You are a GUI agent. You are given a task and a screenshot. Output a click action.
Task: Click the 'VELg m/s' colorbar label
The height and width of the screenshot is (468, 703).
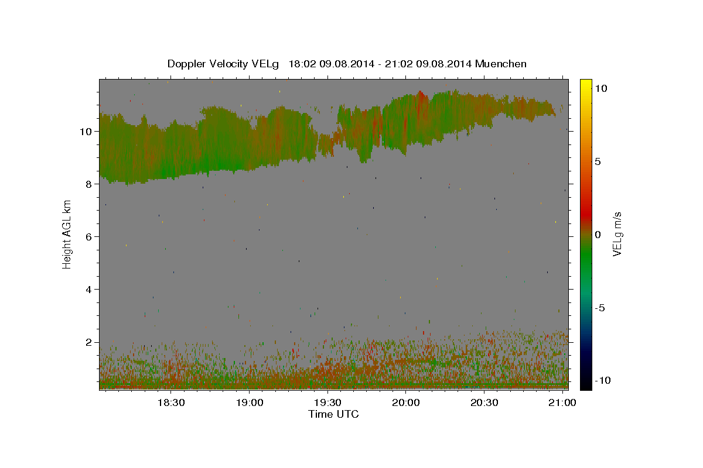coord(617,234)
